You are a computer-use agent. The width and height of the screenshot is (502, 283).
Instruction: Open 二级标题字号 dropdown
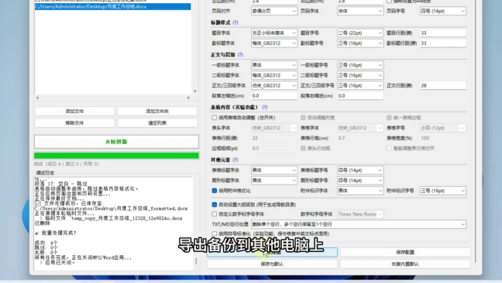tap(360, 75)
